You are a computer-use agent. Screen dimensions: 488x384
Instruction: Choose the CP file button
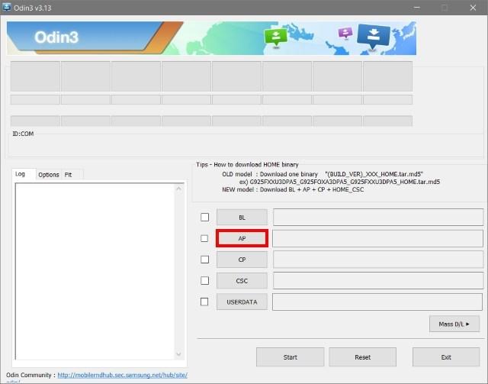pos(242,260)
